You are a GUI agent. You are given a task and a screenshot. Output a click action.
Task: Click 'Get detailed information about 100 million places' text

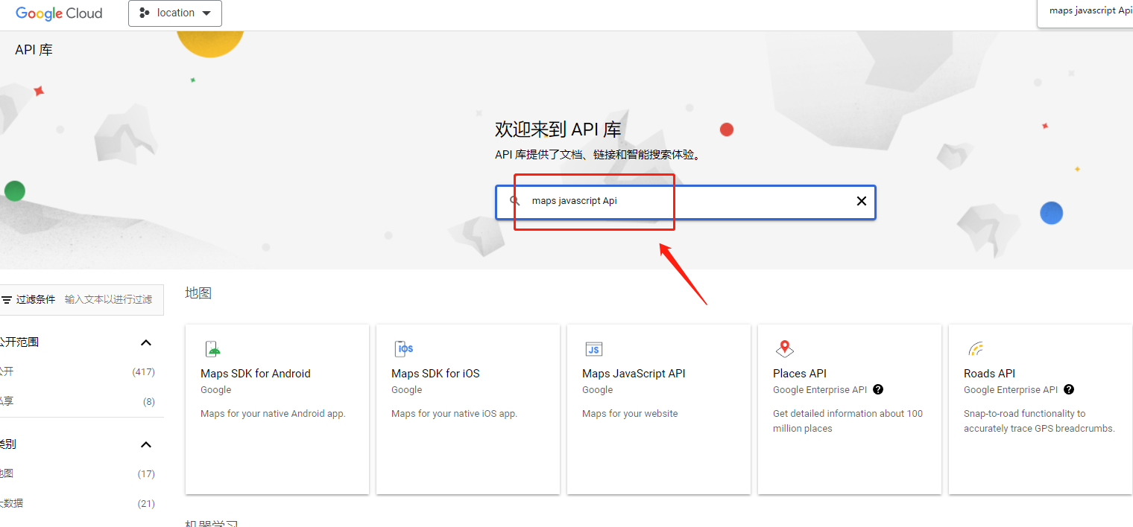pos(848,421)
